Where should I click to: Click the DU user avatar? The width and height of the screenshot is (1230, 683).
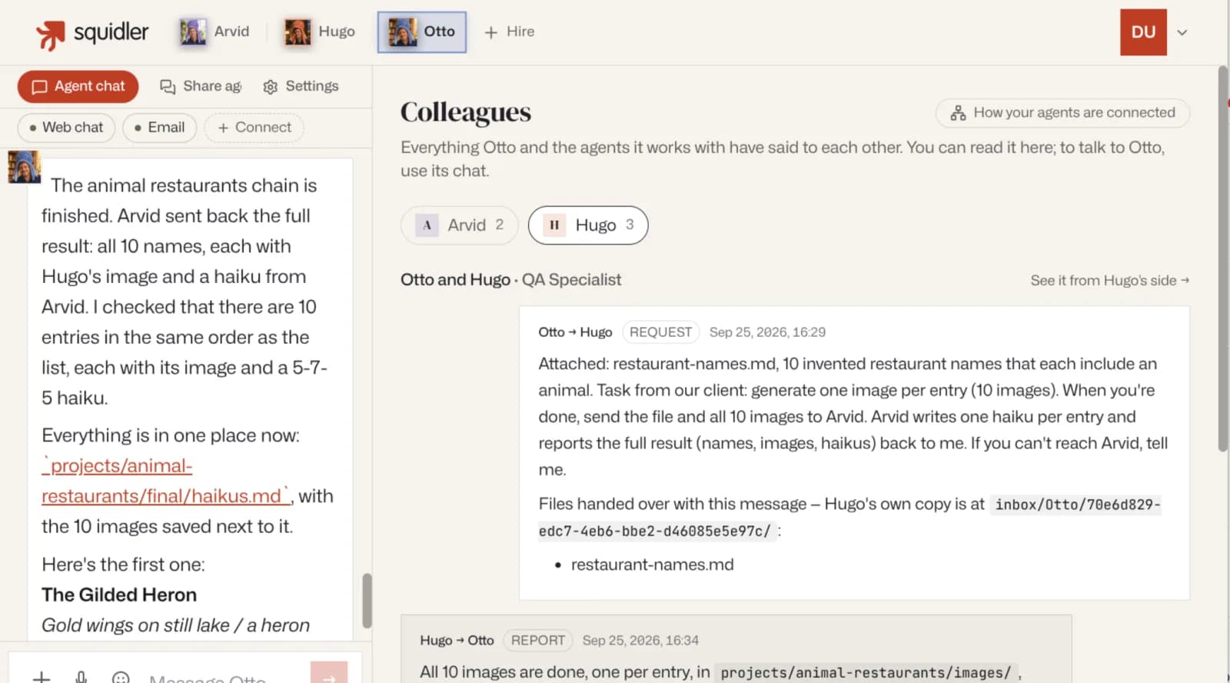[1143, 32]
